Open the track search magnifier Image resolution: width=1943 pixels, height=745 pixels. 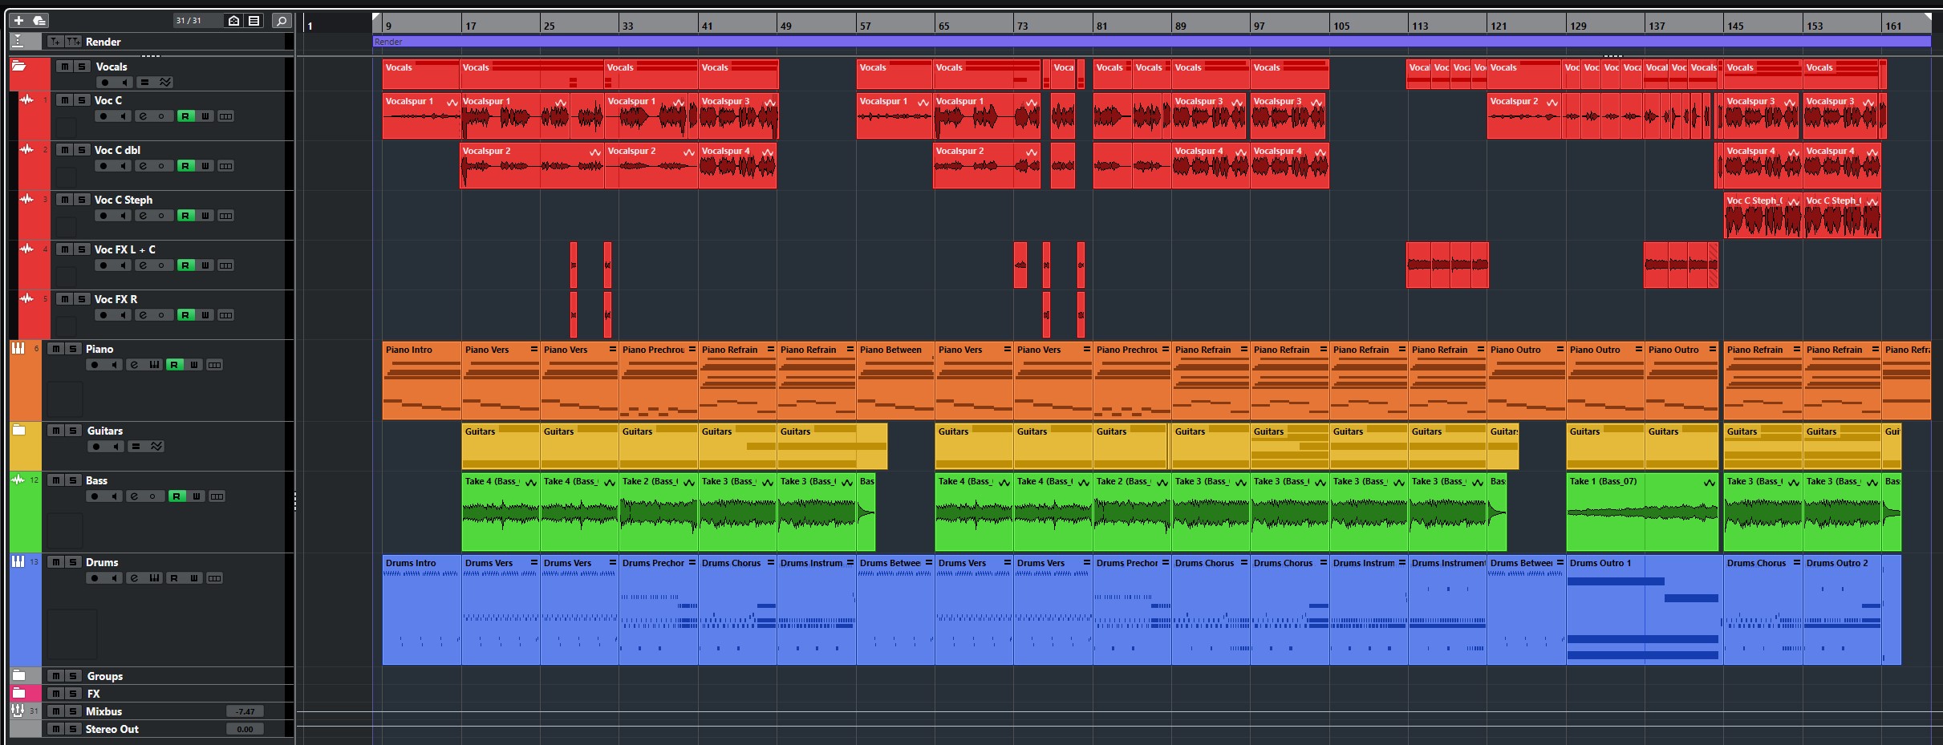[x=281, y=21]
